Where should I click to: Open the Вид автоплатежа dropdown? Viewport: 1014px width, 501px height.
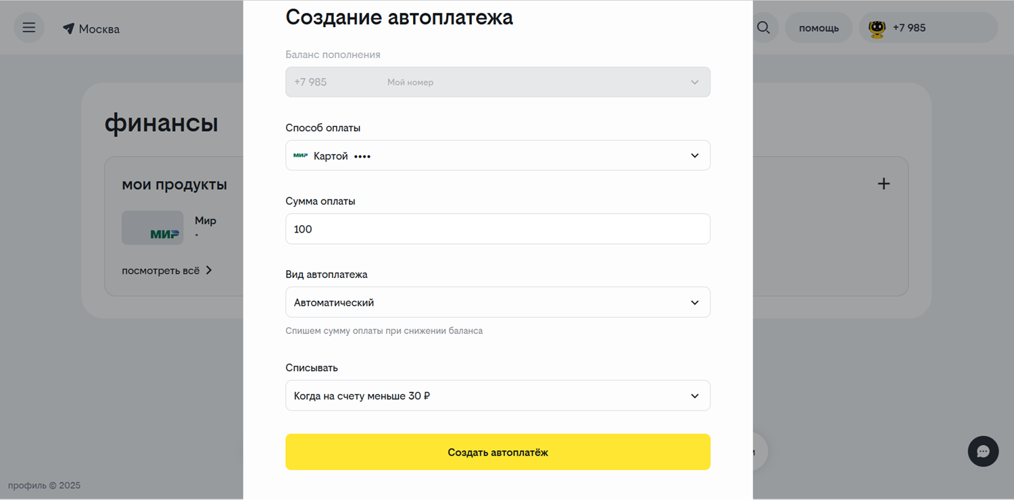tap(694, 302)
